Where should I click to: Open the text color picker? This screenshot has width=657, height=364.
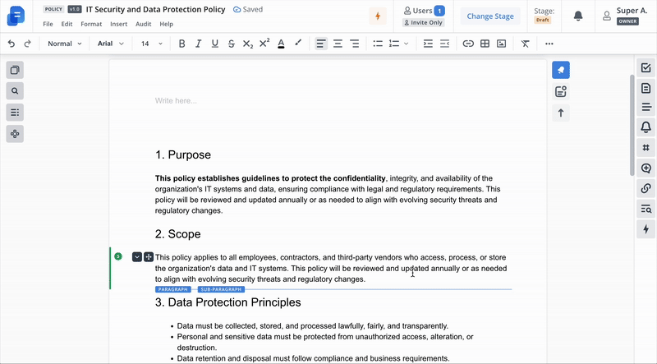coord(281,44)
